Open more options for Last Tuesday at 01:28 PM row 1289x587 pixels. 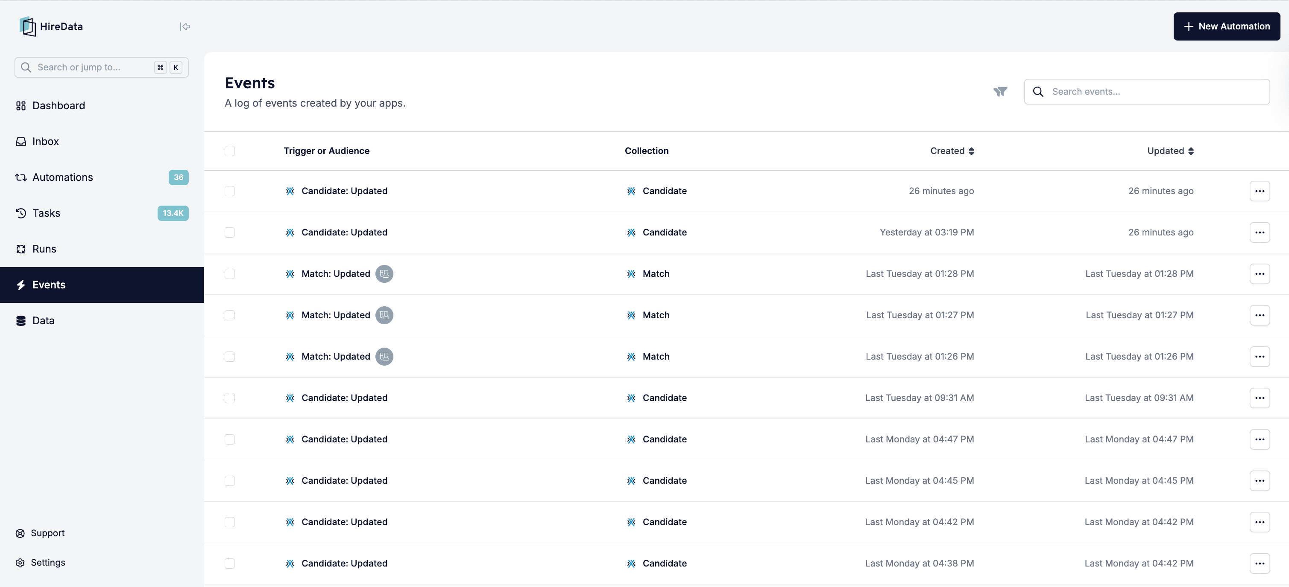(x=1260, y=274)
